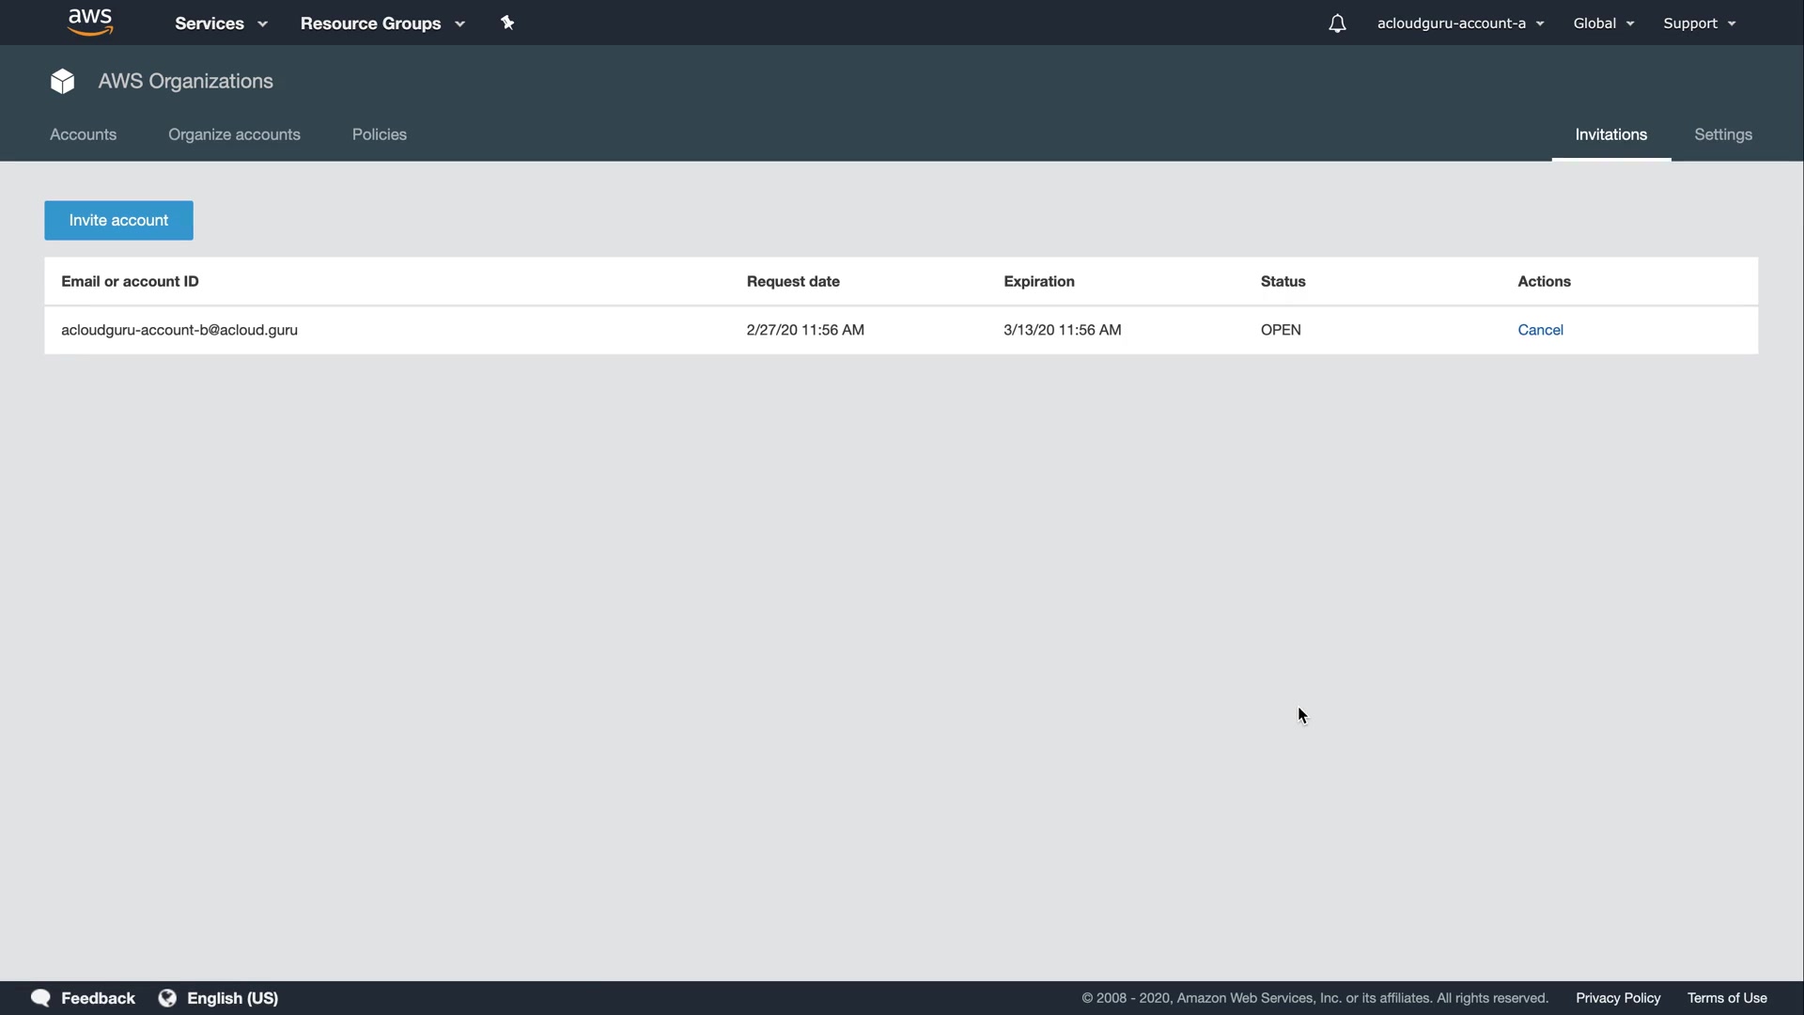Click the language globe icon
The height and width of the screenshot is (1015, 1804).
tap(167, 998)
